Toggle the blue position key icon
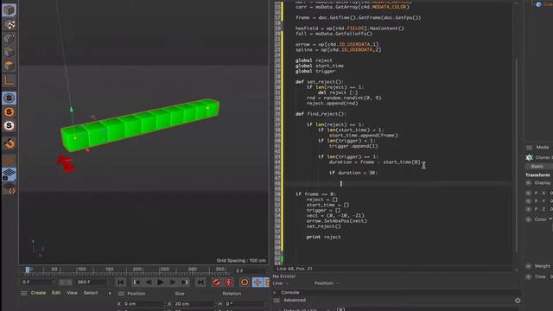This screenshot has height=311, width=553. [x=257, y=282]
